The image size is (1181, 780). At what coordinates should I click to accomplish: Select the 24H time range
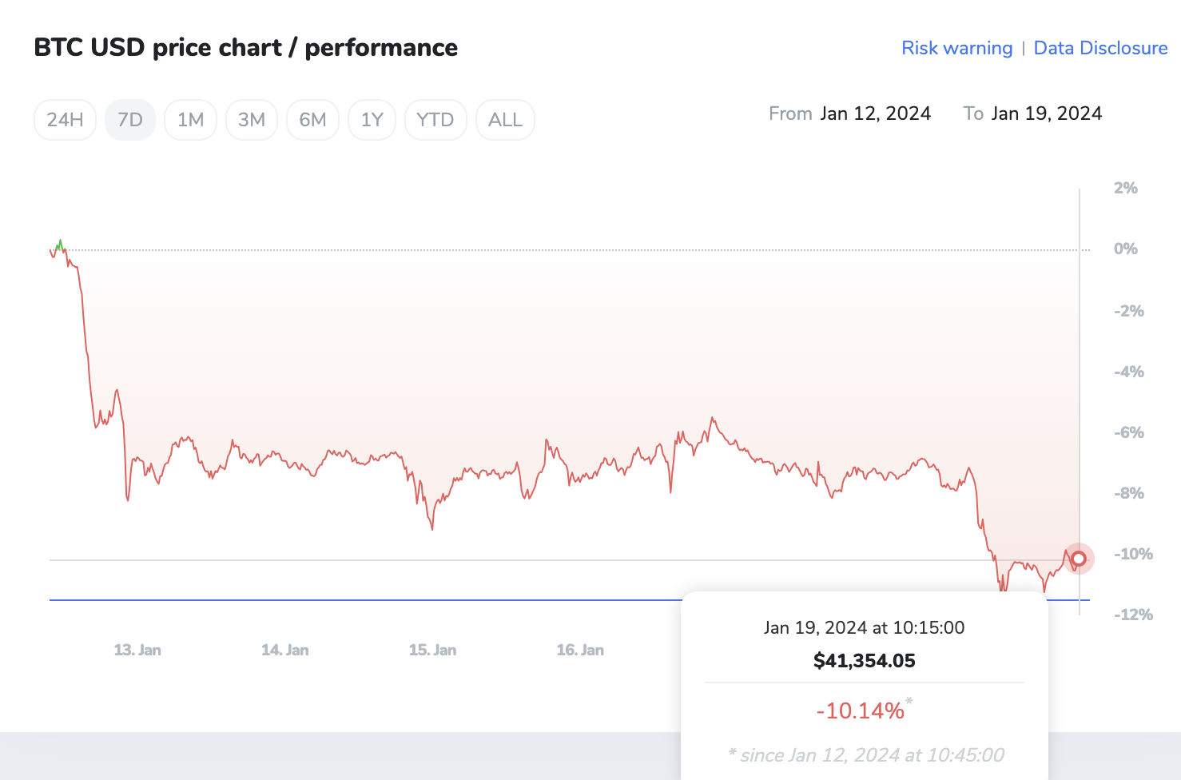[x=65, y=120]
